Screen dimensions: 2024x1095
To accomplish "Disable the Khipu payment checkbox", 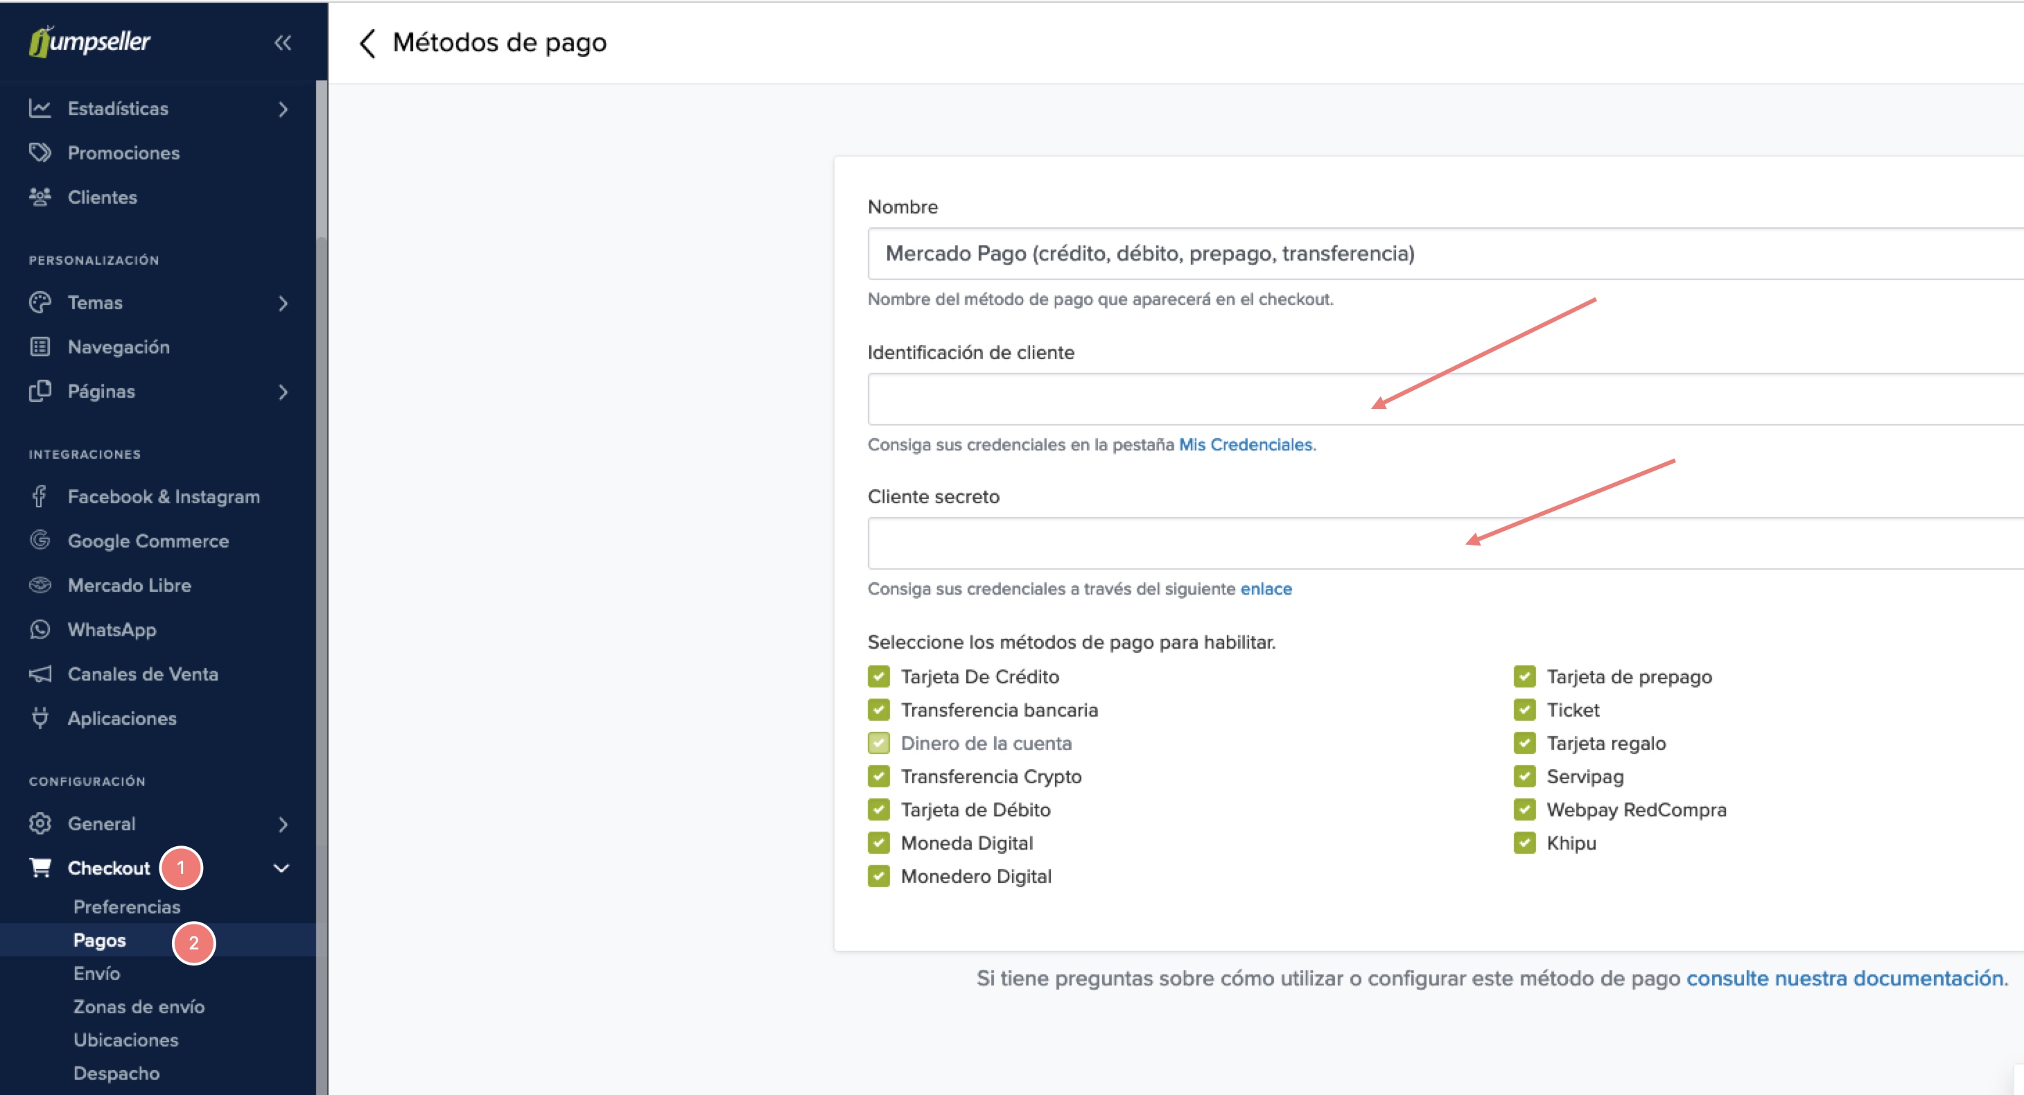I will [1524, 843].
